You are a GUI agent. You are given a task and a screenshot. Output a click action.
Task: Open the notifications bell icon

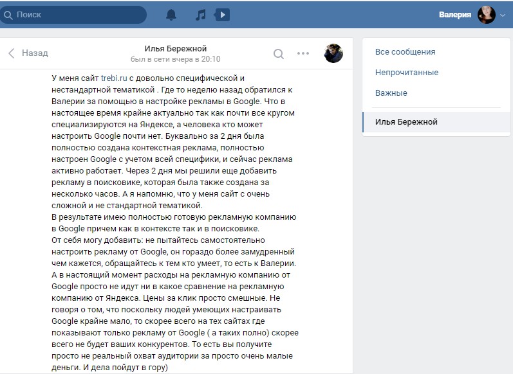click(x=171, y=15)
